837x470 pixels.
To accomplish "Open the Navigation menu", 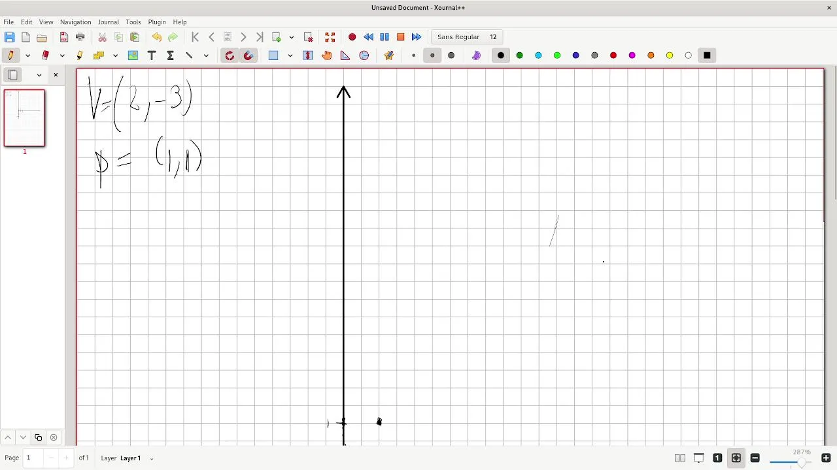I will 75,22.
